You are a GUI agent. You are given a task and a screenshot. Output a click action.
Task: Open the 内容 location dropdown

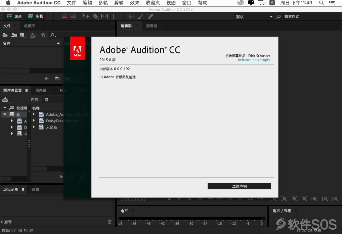point(52,100)
